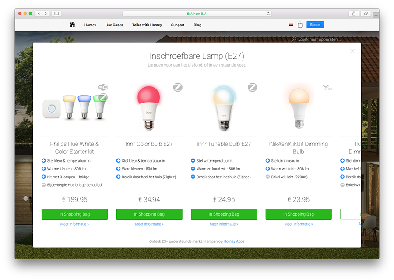Screen dimensions: 394x280
Task: Select the red Innr Color bulb image
Action: pos(149,108)
